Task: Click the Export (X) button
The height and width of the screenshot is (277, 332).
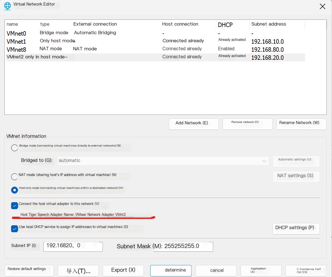Action: [123, 271]
